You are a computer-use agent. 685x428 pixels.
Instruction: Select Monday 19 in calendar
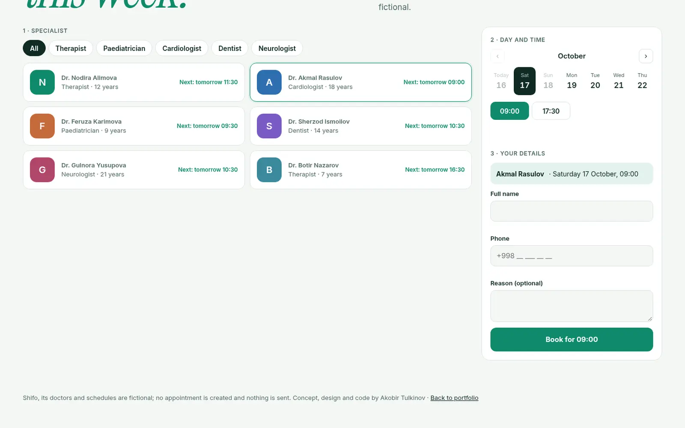pyautogui.click(x=572, y=81)
